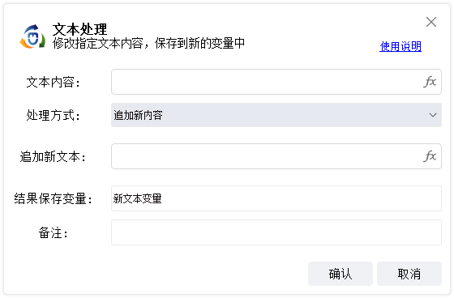Click the 追加新文本: label
Screen dimensions: 454x298
point(53,157)
